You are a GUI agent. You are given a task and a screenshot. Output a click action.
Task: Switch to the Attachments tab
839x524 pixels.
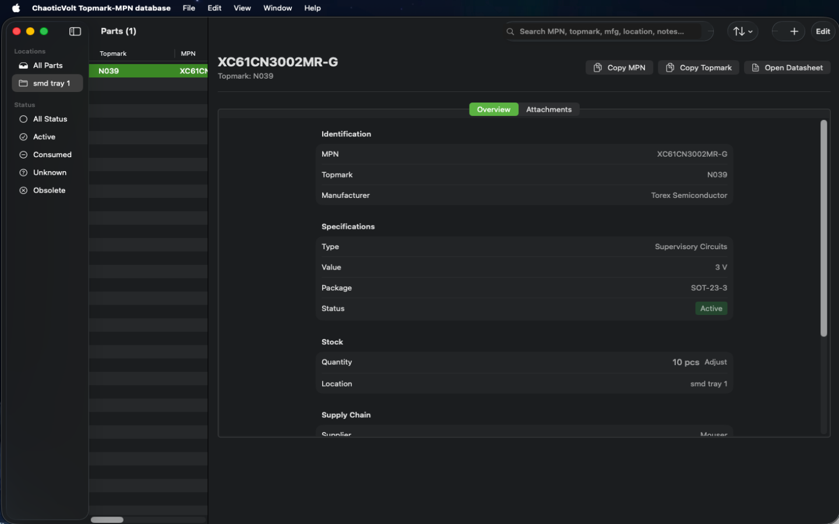pos(549,109)
